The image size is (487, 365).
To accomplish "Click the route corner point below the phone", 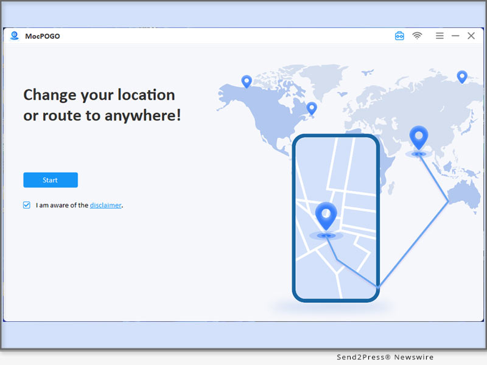I will [378, 286].
